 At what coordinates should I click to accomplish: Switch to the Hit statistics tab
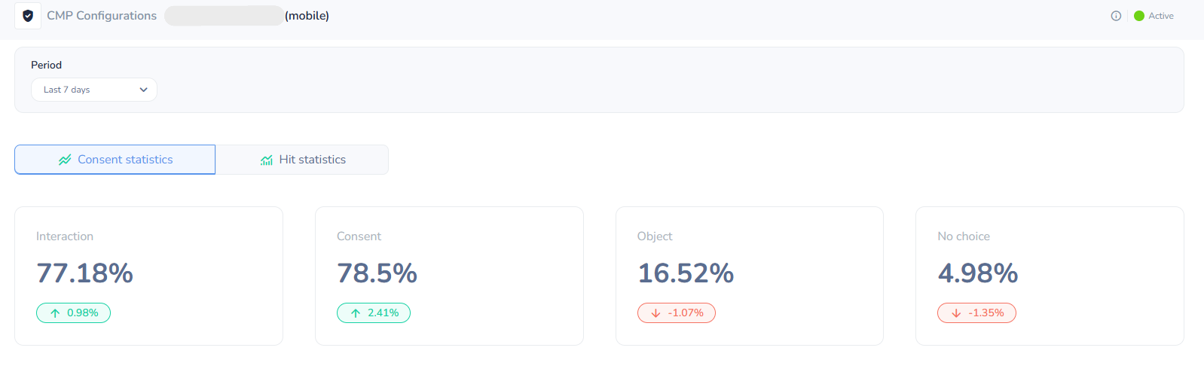[302, 160]
